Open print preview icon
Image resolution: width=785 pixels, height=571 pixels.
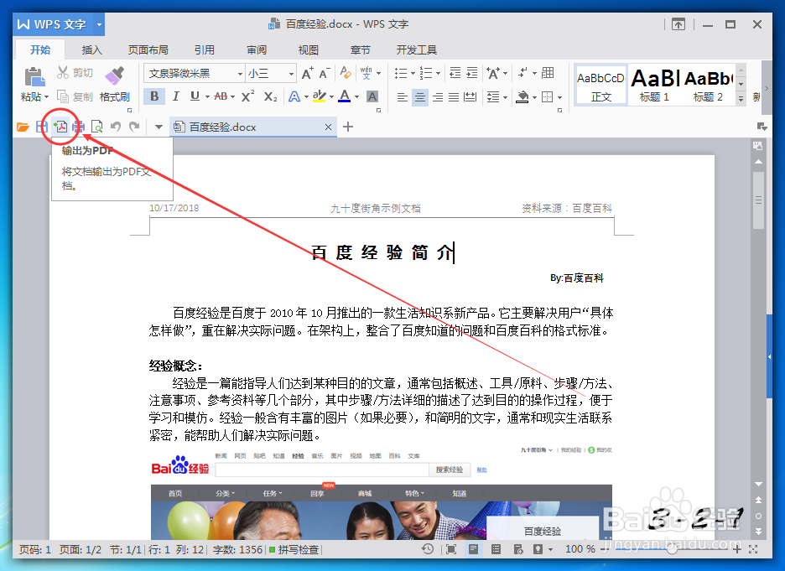pyautogui.click(x=97, y=127)
